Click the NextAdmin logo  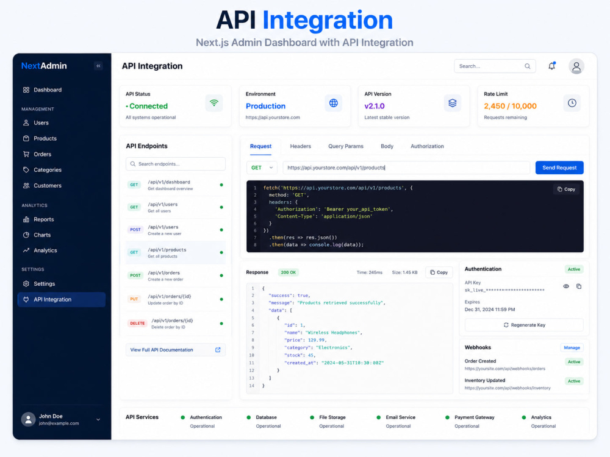44,66
